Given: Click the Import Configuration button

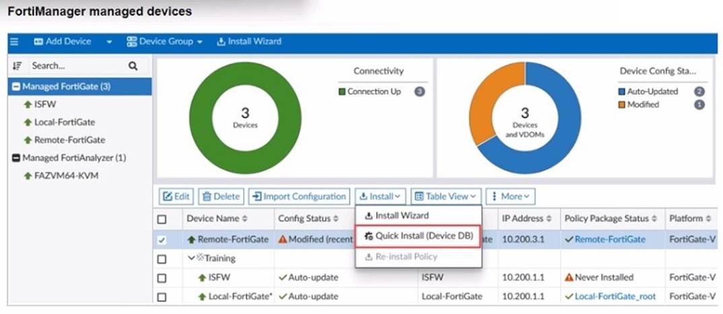Looking at the screenshot, I should [x=300, y=196].
